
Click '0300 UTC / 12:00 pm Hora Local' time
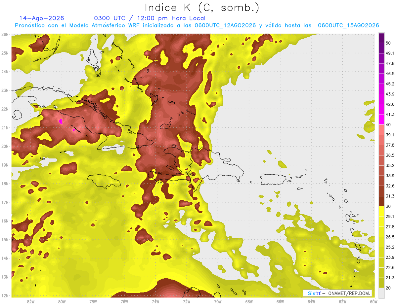pyautogui.click(x=150, y=18)
